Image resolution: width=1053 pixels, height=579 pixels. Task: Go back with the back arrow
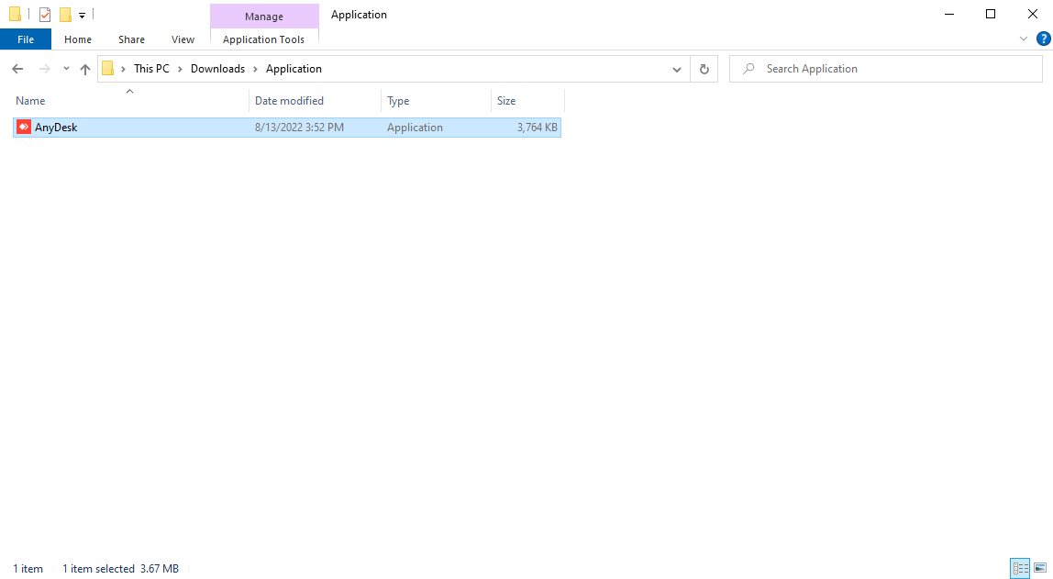(x=18, y=69)
